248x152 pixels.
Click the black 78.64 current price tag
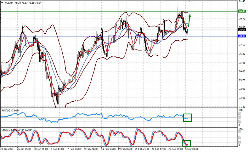pyautogui.click(x=242, y=30)
